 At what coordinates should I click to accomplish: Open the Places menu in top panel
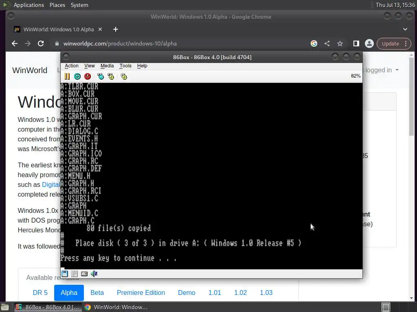[x=57, y=5]
